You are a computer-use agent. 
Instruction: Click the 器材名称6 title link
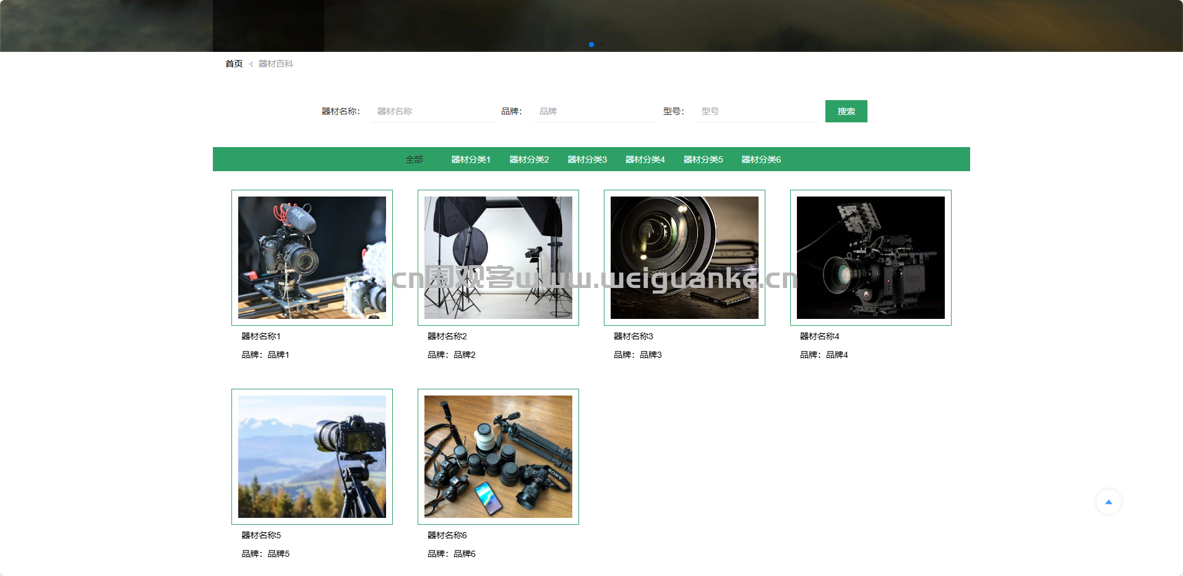(447, 535)
